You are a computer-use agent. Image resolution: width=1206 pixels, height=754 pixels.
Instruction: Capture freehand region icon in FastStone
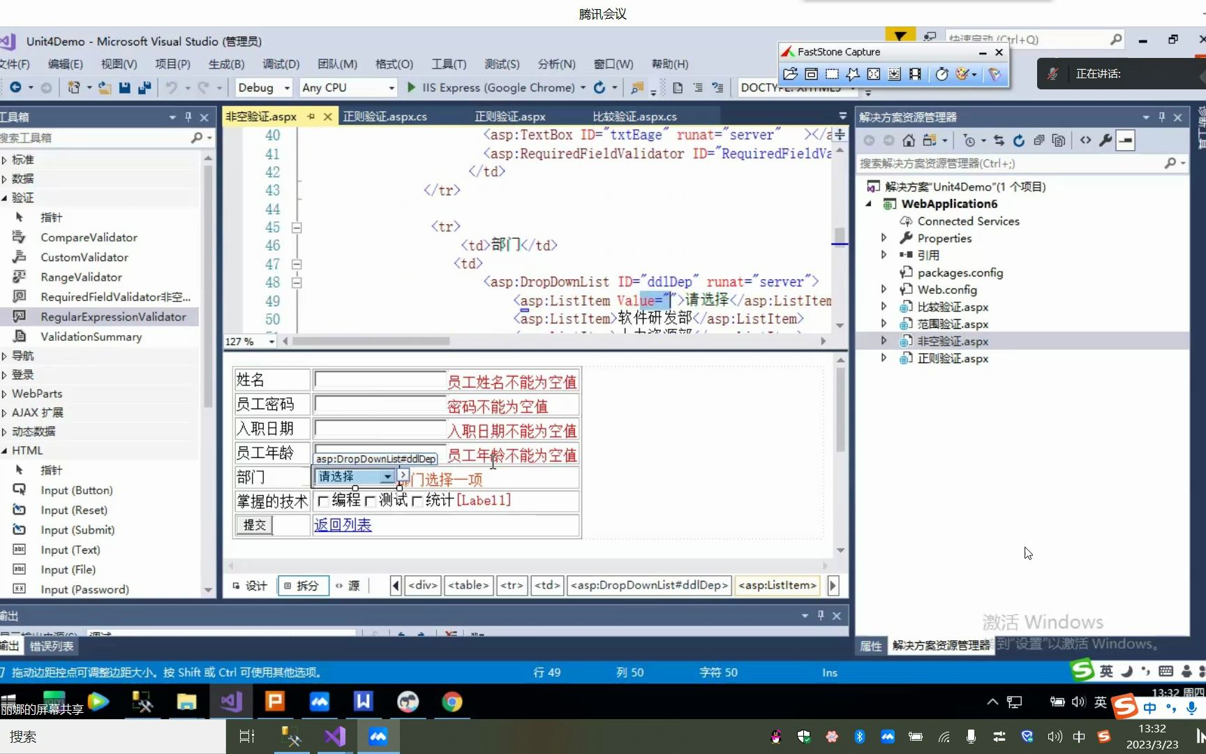853,74
